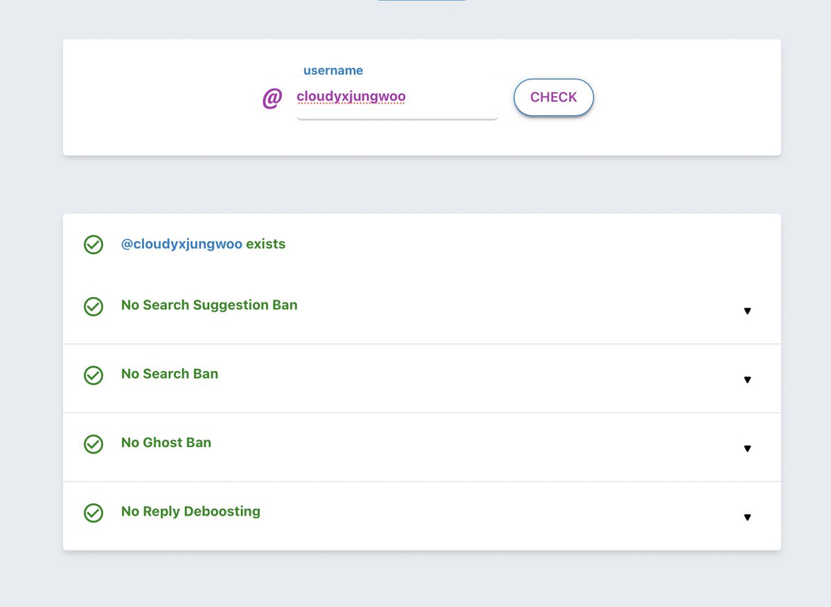Screen dimensions: 831x607
Task: Expand the No Ghost Ban details
Action: pyautogui.click(x=747, y=449)
